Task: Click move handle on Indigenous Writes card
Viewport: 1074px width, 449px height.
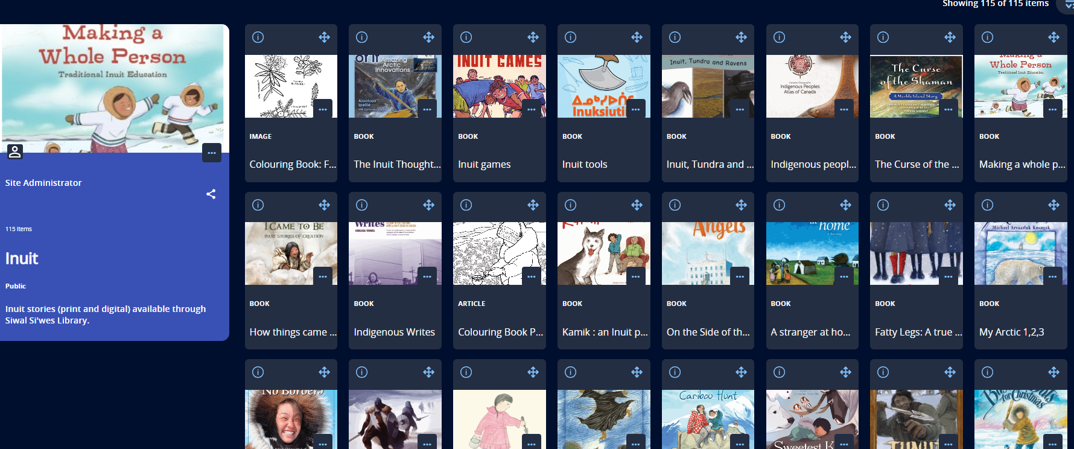Action: tap(428, 205)
